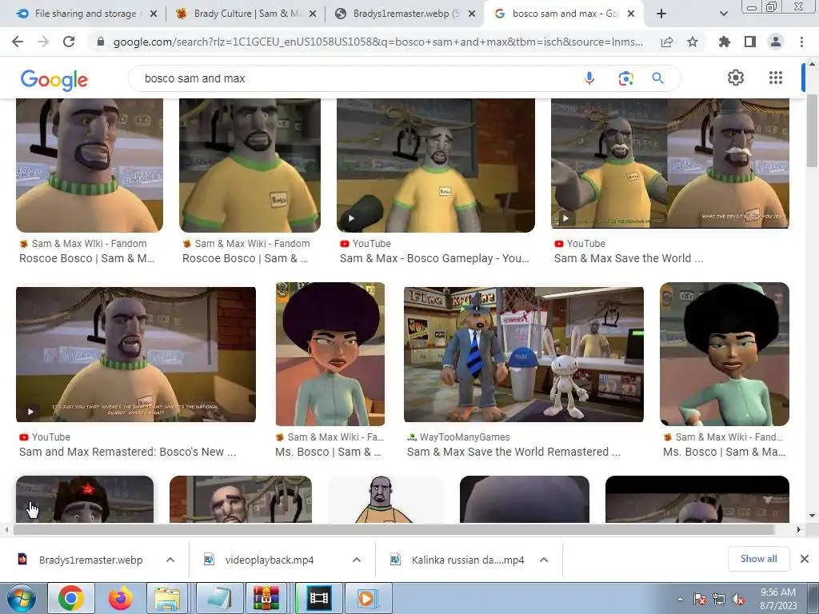Open Google quick settings gear
The height and width of the screenshot is (614, 819).
tap(736, 78)
